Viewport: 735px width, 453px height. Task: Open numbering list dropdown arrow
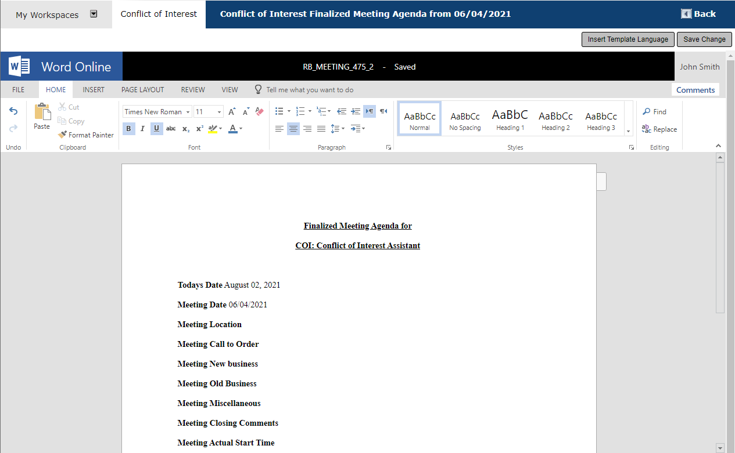(310, 111)
